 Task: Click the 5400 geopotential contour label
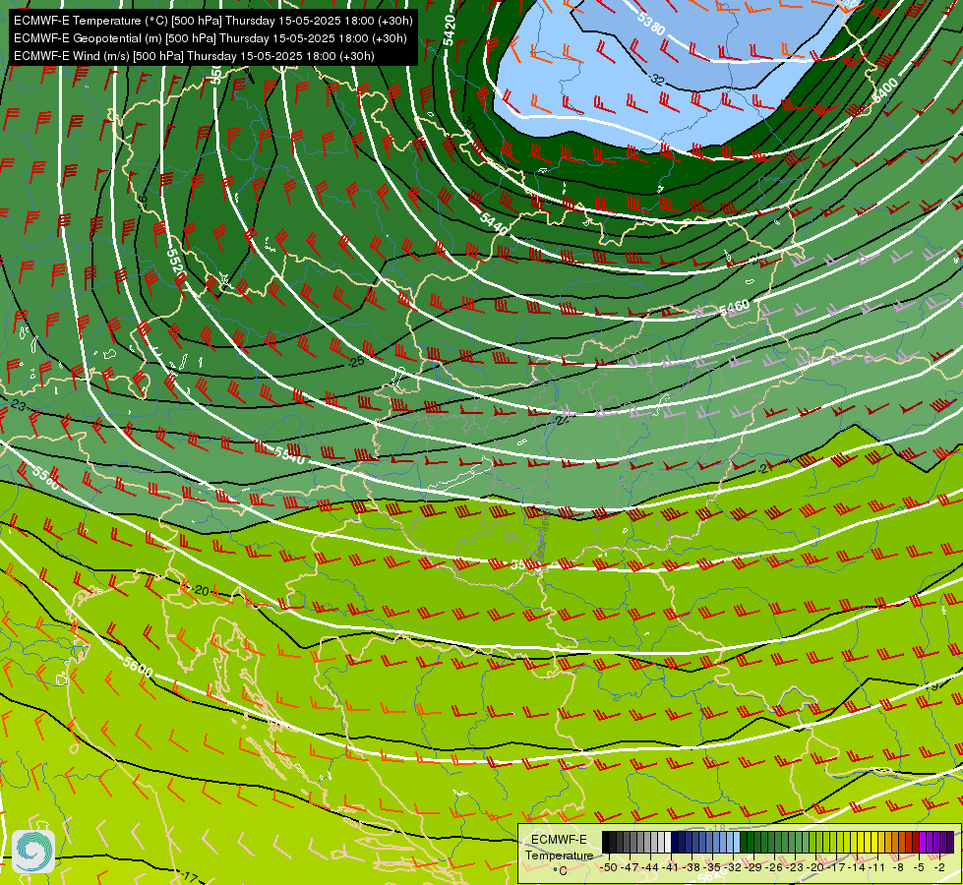click(884, 90)
